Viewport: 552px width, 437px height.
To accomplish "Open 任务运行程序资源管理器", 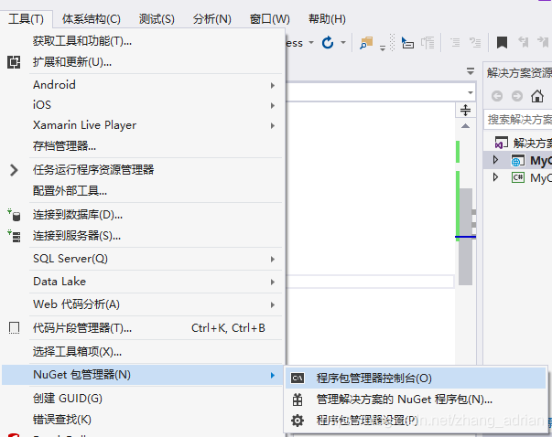I will tap(93, 170).
